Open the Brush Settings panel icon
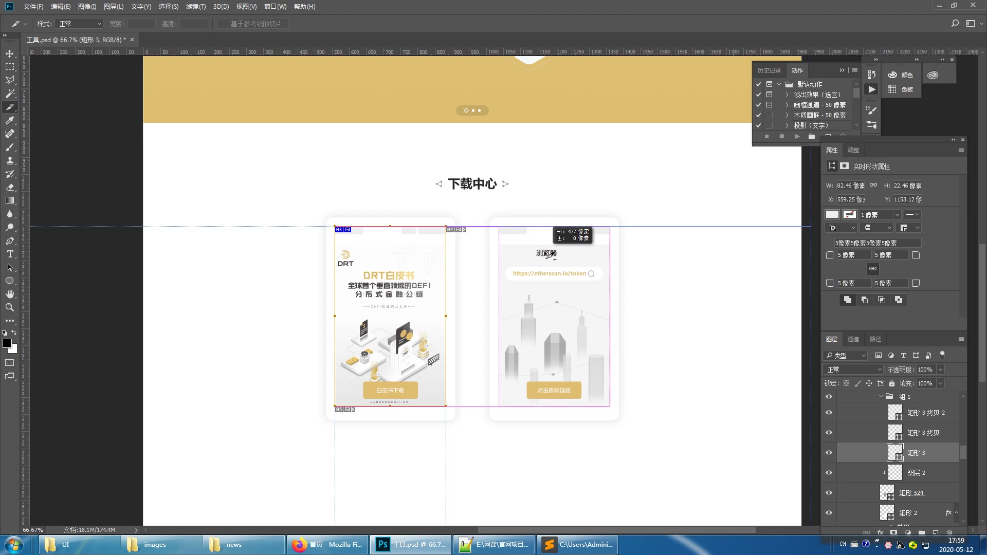987x555 pixels. [872, 110]
